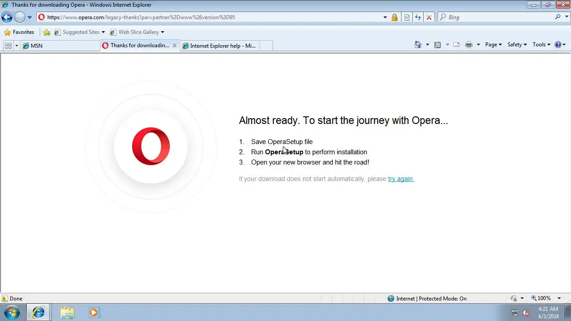The image size is (571, 321).
Task: Click the Read Mail envelope icon
Action: [456, 45]
